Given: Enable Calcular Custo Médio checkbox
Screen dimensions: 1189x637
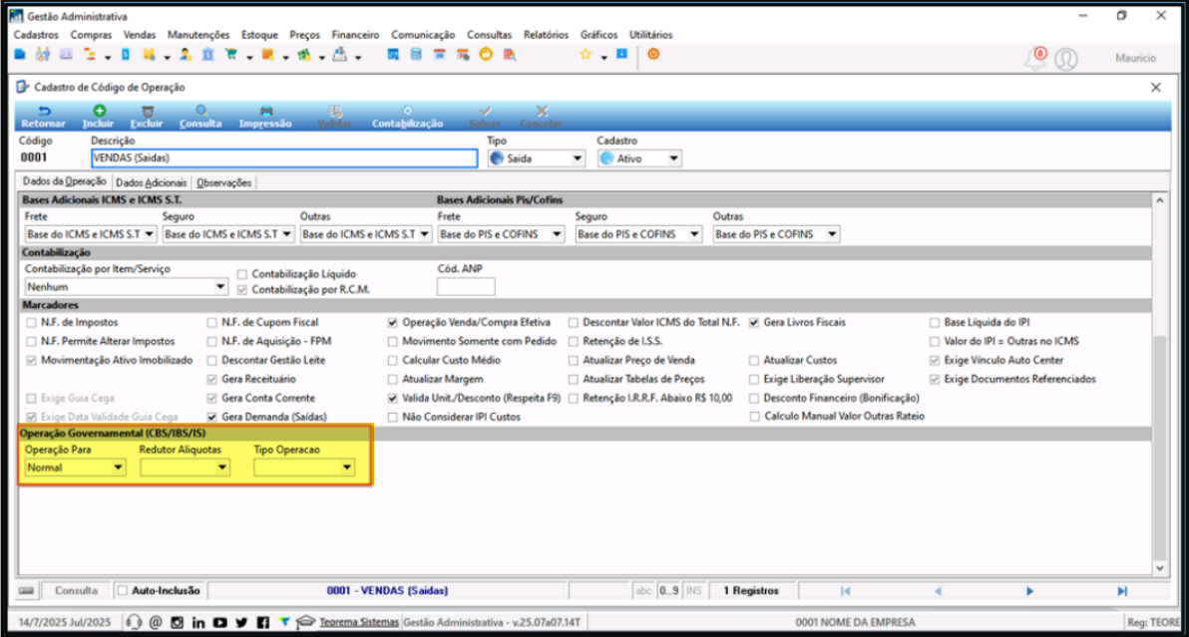Looking at the screenshot, I should 392,361.
